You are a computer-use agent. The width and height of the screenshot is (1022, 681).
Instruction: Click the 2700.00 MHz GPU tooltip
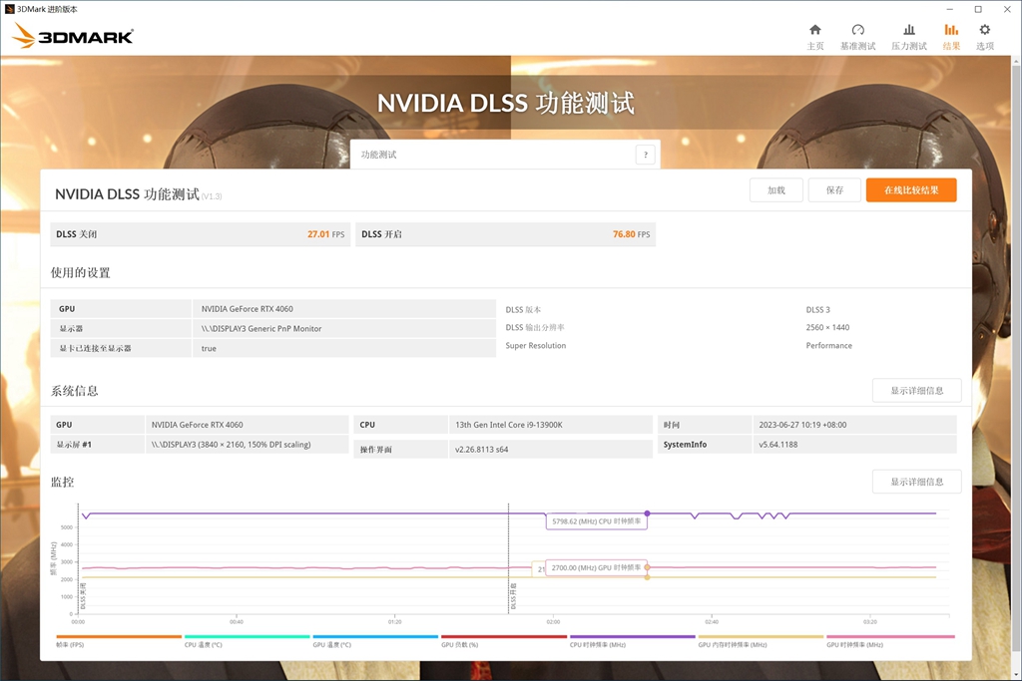[596, 567]
